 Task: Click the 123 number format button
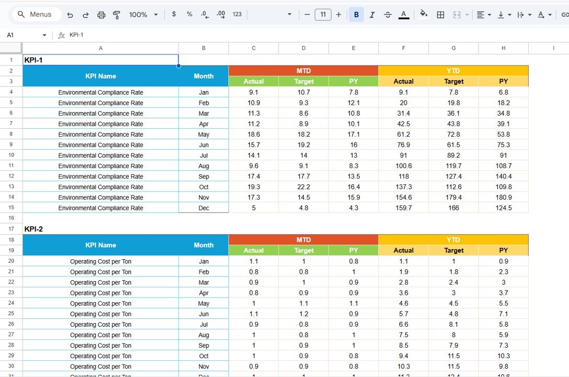236,14
